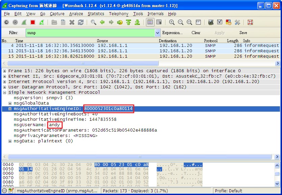Screen dimensions: 282x195
Task: Open the capture interfaces list icon
Action: [6, 22]
